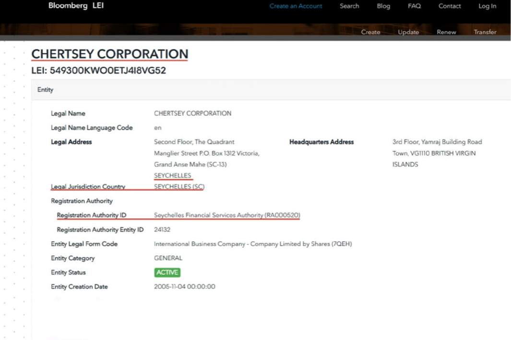Click the Log In link
This screenshot has height=340, width=511.
point(487,6)
